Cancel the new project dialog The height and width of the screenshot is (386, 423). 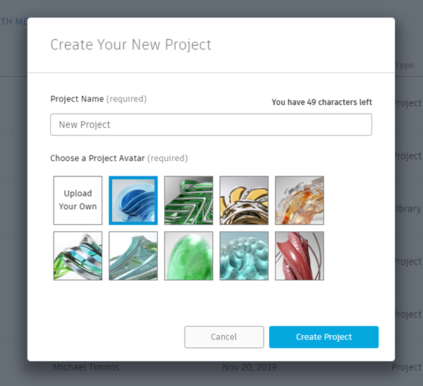click(x=224, y=337)
